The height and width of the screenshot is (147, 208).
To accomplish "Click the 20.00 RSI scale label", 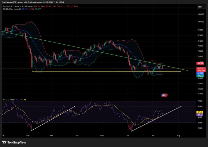I will [200, 128].
